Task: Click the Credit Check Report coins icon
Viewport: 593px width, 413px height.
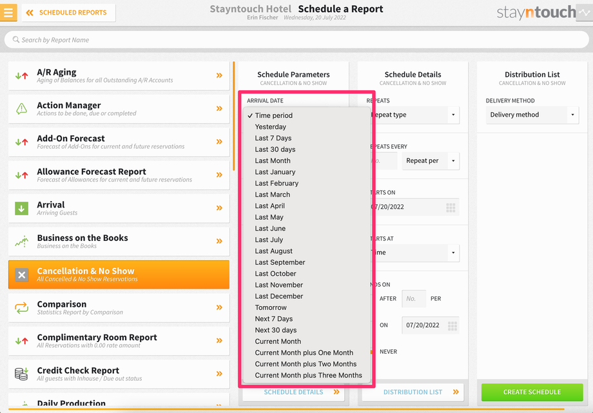Action: pyautogui.click(x=21, y=374)
